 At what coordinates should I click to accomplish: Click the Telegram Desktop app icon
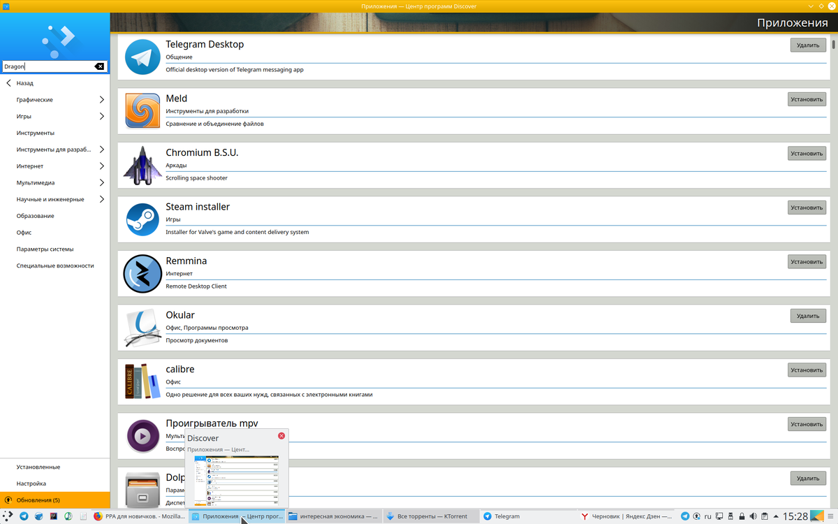coord(142,57)
